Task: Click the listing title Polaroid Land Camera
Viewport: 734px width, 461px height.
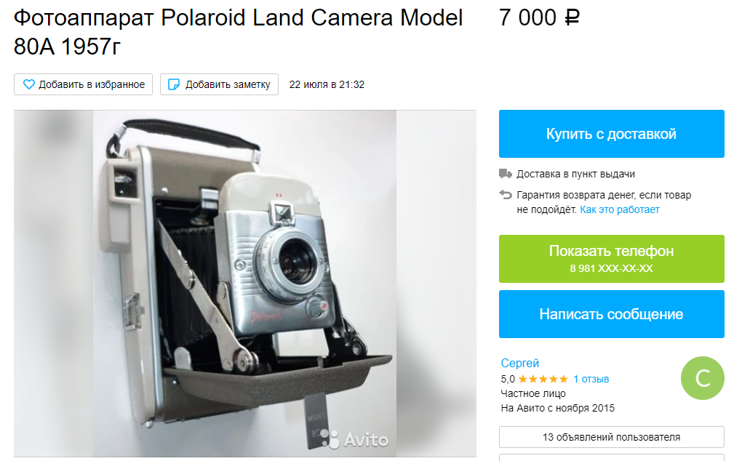Action: (239, 32)
